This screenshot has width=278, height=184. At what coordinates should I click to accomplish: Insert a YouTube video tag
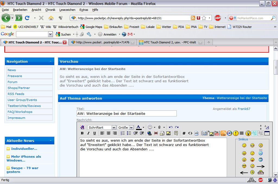pyautogui.click(x=217, y=133)
